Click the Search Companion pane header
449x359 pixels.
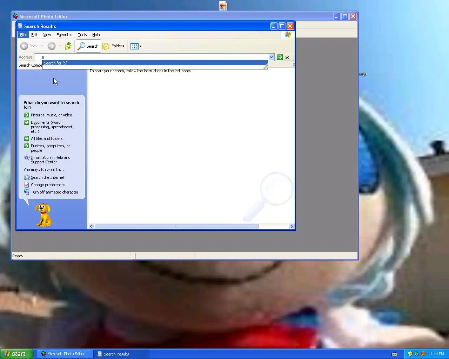click(30, 65)
